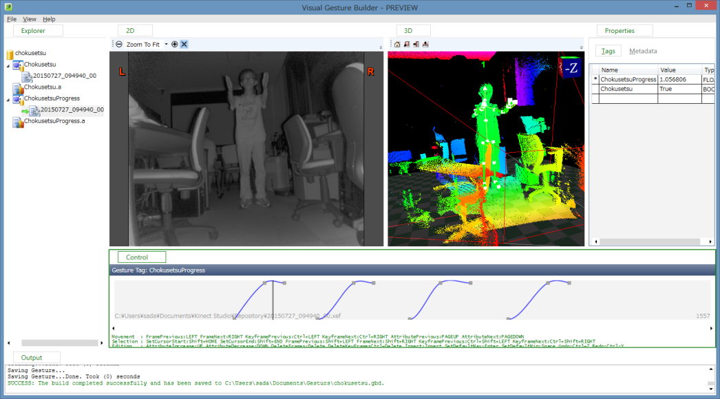Click the Output panel scroll down arrow
The image size is (720, 399).
pos(711,389)
